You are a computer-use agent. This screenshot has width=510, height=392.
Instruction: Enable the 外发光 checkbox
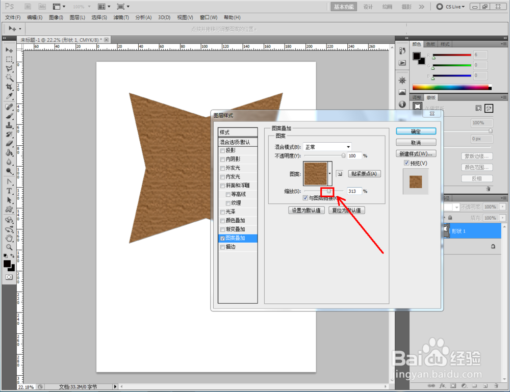tap(222, 168)
